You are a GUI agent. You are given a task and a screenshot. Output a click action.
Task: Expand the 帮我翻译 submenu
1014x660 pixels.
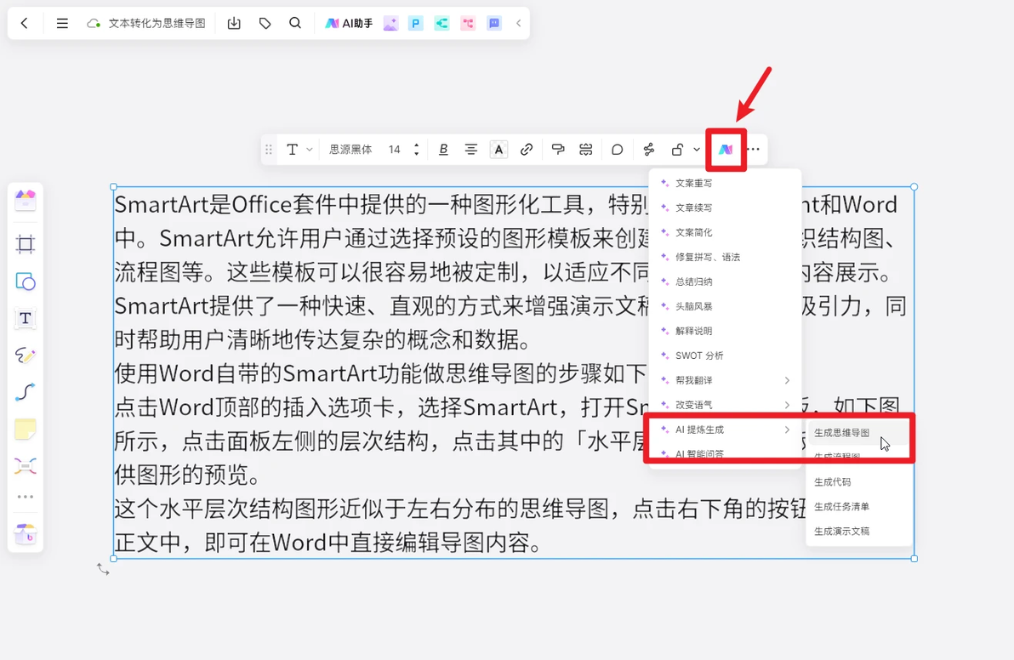pos(725,380)
